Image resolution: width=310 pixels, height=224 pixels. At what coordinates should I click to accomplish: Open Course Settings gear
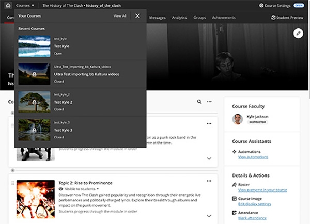(x=261, y=5)
